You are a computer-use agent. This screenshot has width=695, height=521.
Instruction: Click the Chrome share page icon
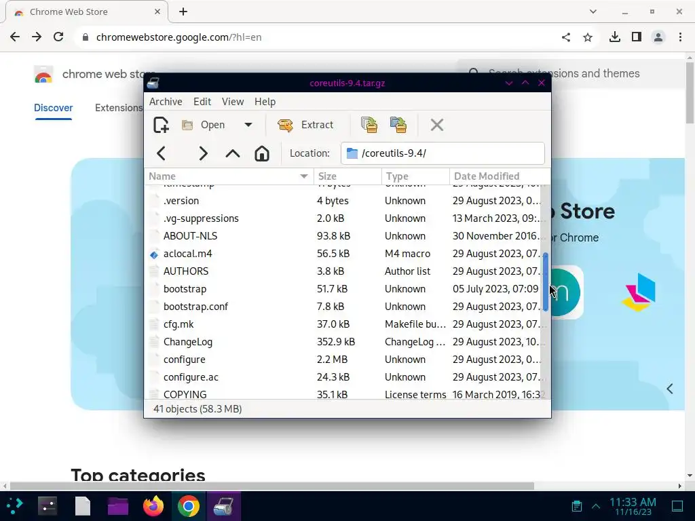(566, 37)
